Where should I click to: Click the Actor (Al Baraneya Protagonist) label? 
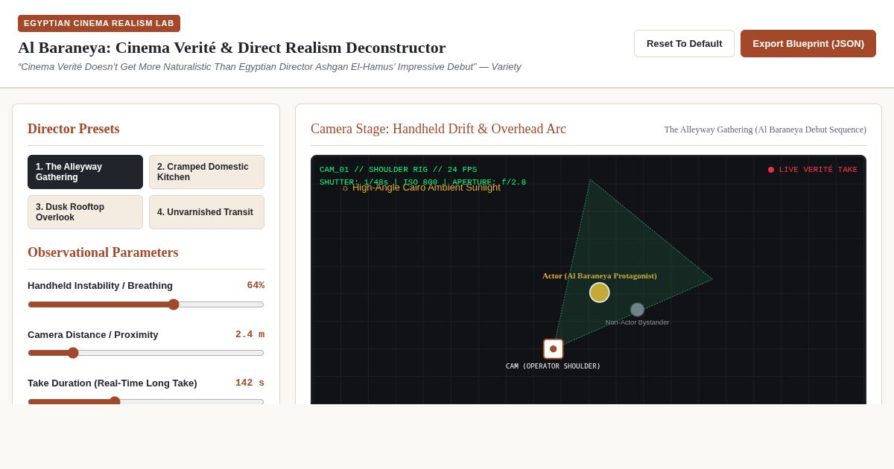(x=600, y=275)
